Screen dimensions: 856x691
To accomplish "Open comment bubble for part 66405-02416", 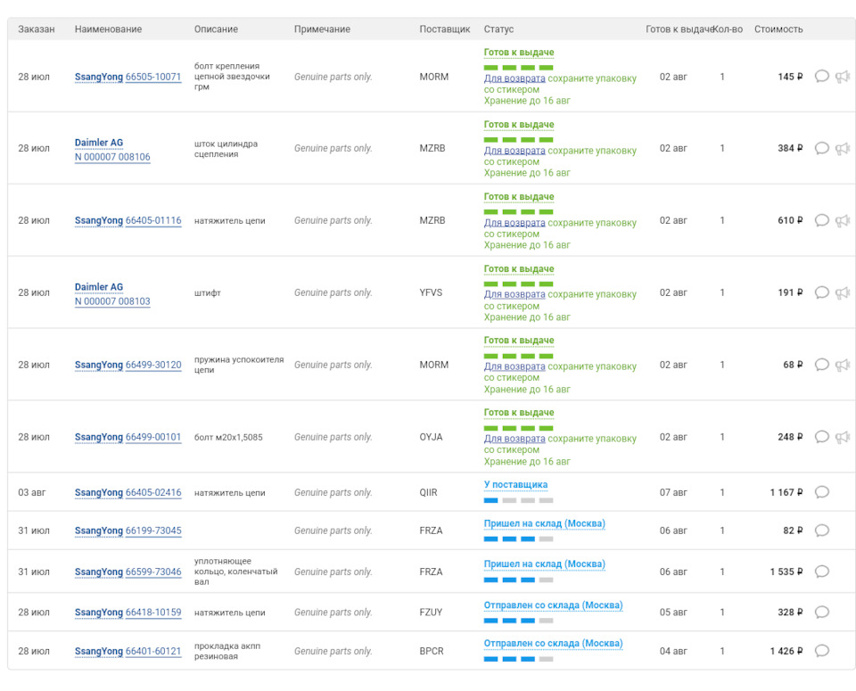I will click(x=822, y=492).
